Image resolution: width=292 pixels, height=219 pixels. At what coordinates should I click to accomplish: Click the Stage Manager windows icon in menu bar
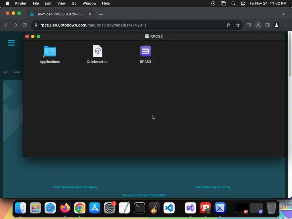point(223,3)
